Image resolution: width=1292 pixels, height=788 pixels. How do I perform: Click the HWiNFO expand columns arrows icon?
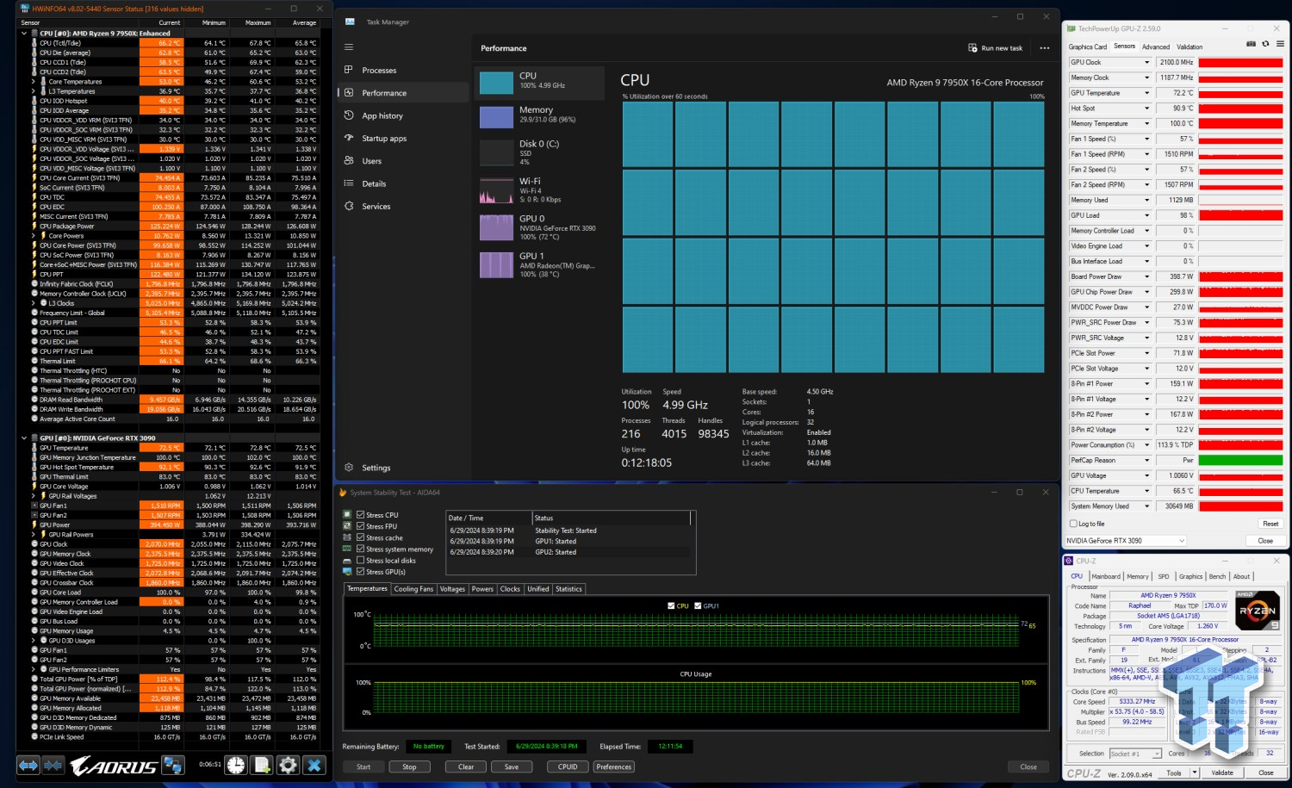pyautogui.click(x=28, y=765)
